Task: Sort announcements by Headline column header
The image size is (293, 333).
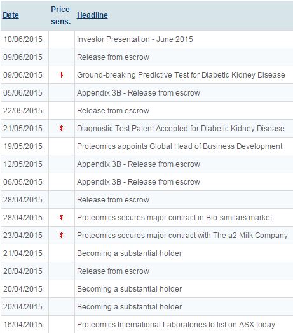Action: pyautogui.click(x=92, y=15)
